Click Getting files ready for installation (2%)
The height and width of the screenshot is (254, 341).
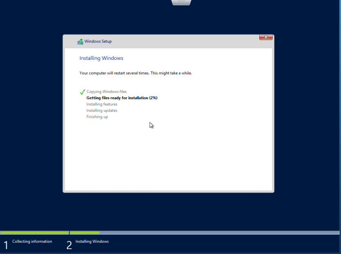pyautogui.click(x=122, y=98)
